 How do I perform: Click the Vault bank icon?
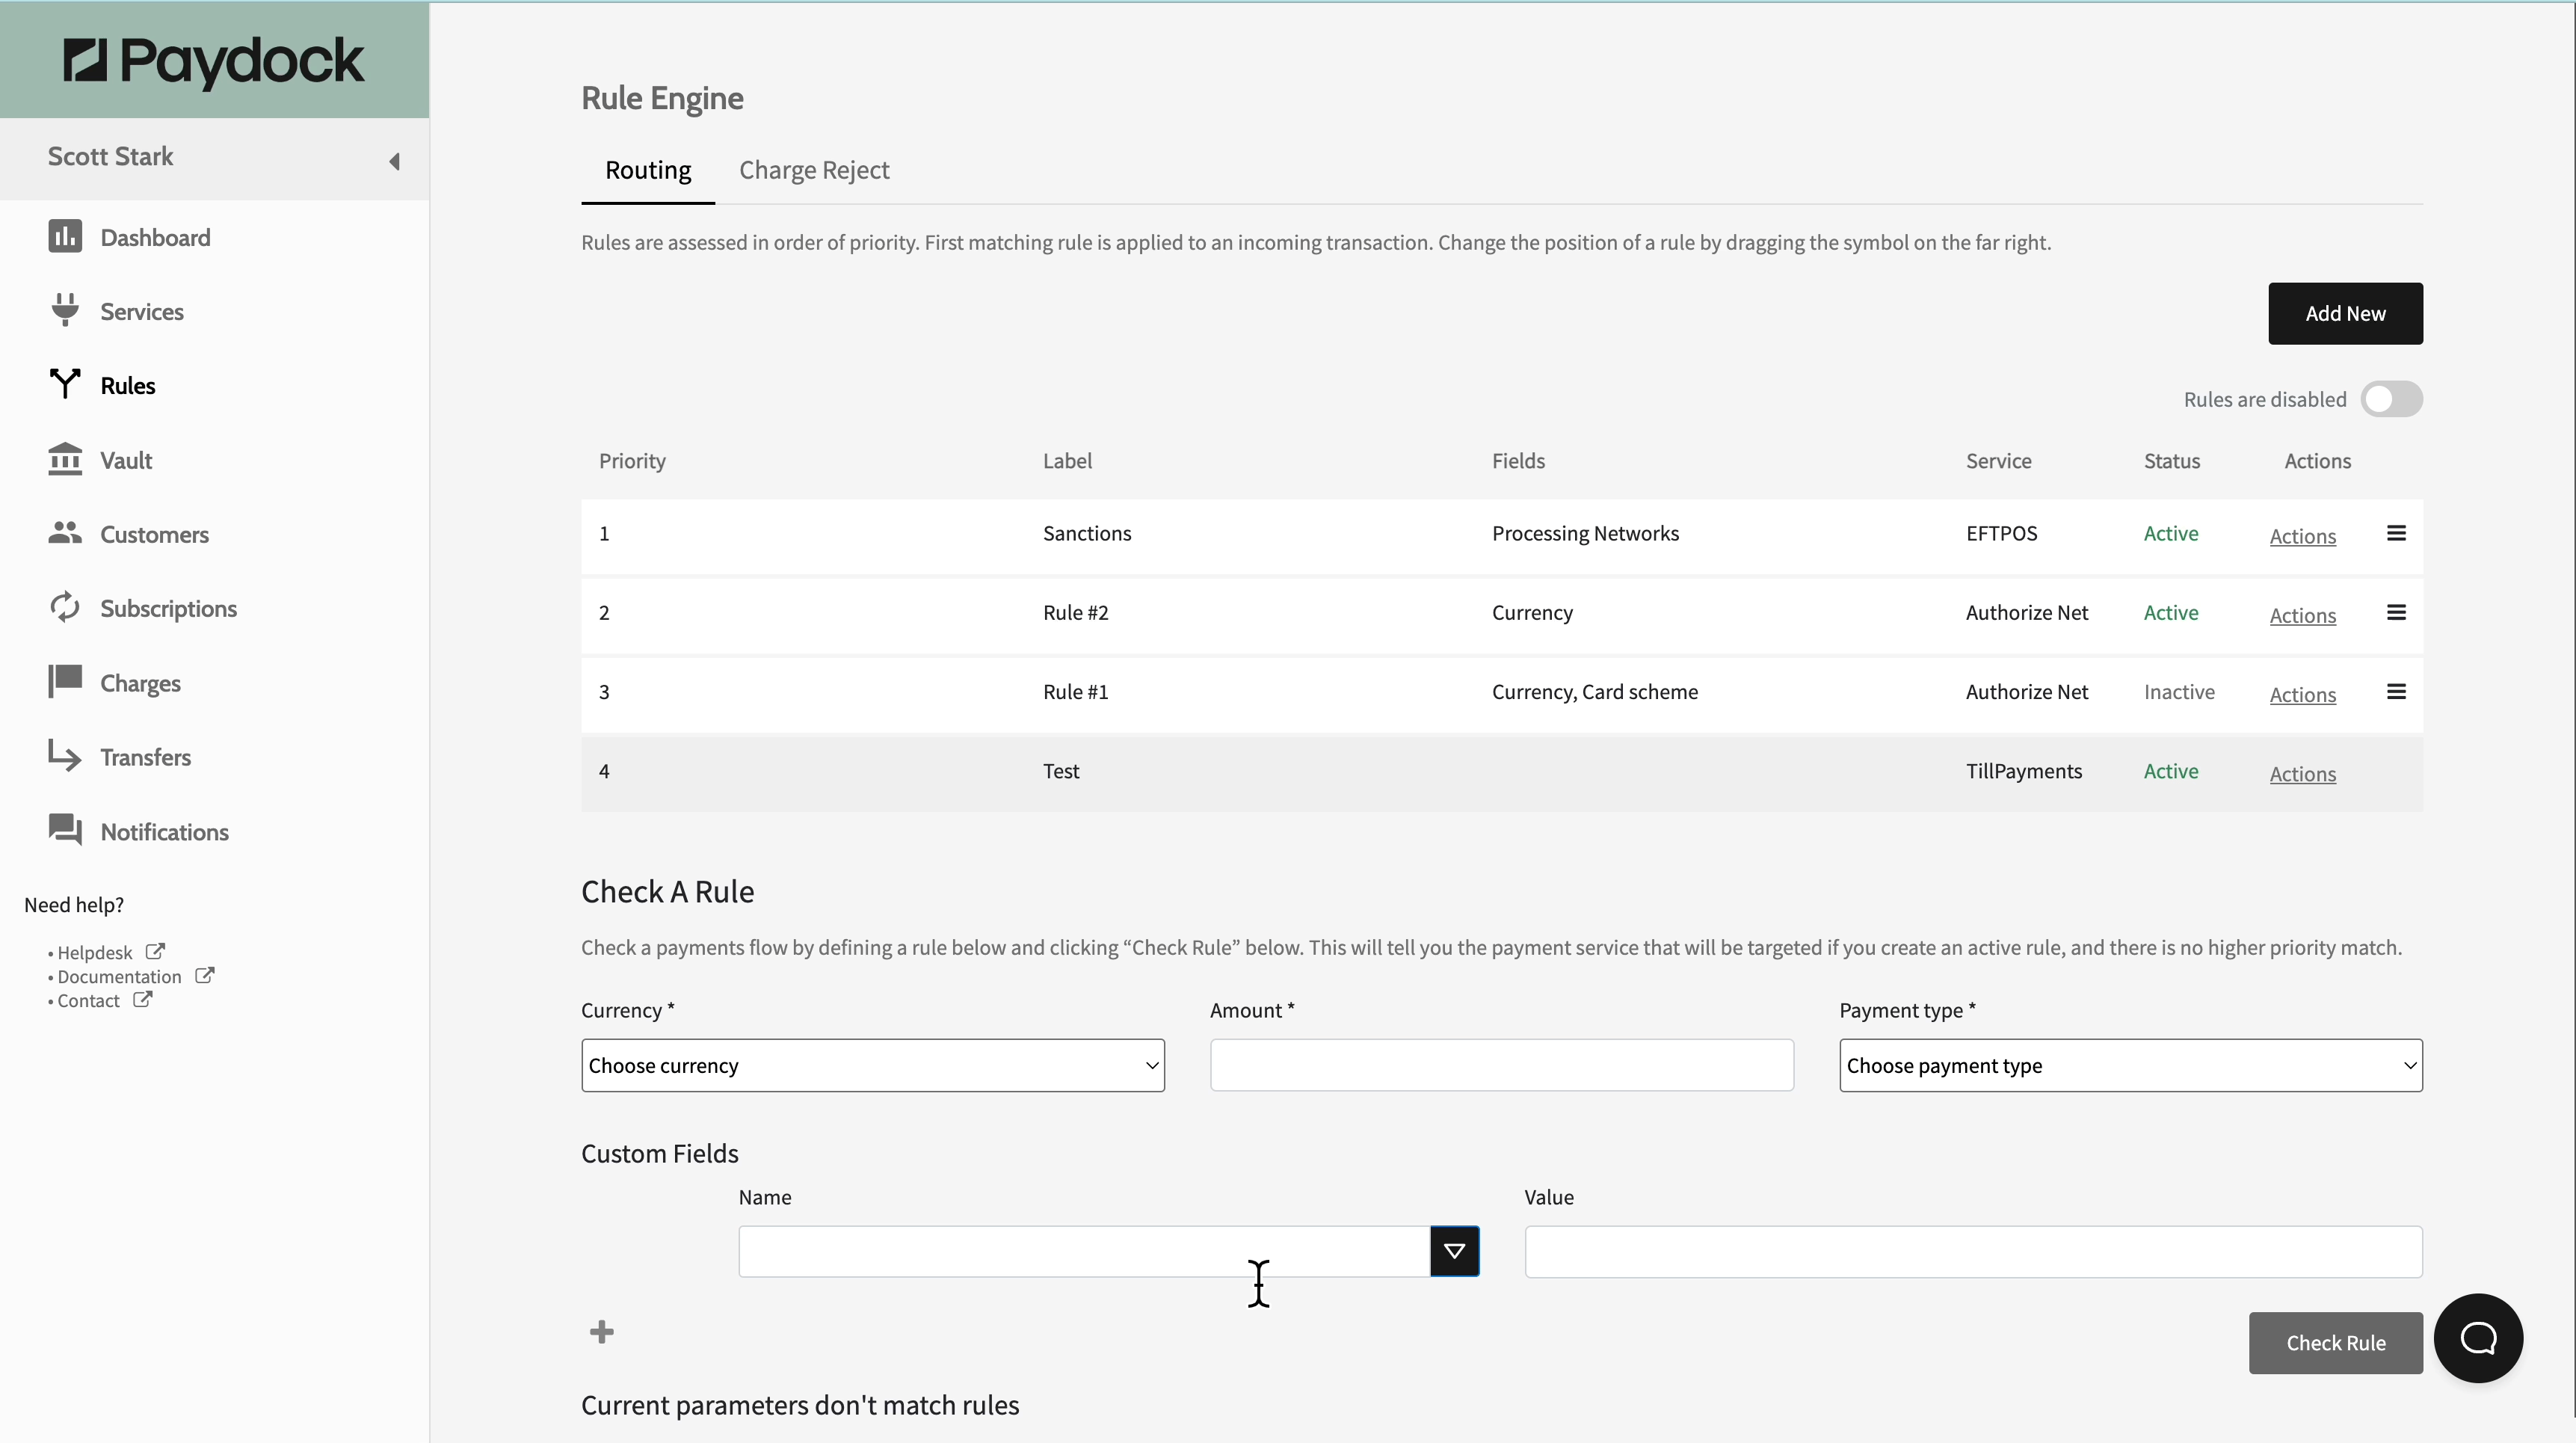coord(65,459)
